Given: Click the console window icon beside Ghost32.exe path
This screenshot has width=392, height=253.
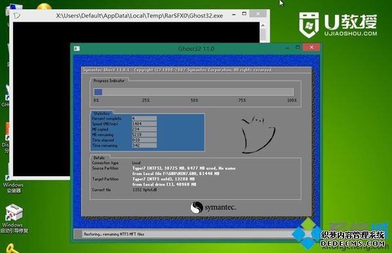Looking at the screenshot, I should coord(17,16).
